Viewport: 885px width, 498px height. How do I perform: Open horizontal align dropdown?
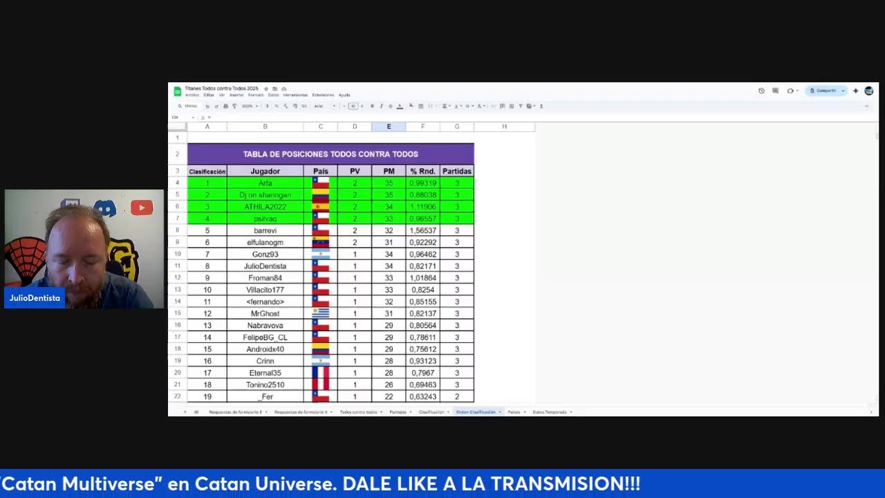point(447,106)
